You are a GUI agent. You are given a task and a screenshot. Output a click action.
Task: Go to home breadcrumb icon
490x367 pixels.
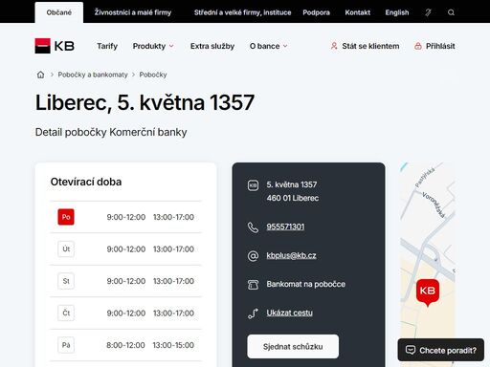coord(40,75)
